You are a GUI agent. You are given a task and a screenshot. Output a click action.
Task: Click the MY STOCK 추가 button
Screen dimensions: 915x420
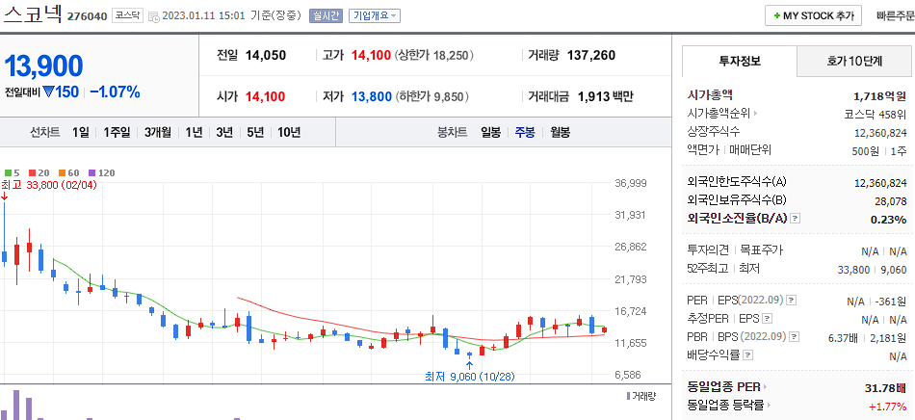coord(813,15)
